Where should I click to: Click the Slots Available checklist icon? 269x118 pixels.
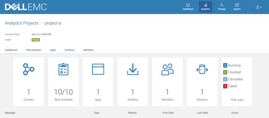pos(63,69)
